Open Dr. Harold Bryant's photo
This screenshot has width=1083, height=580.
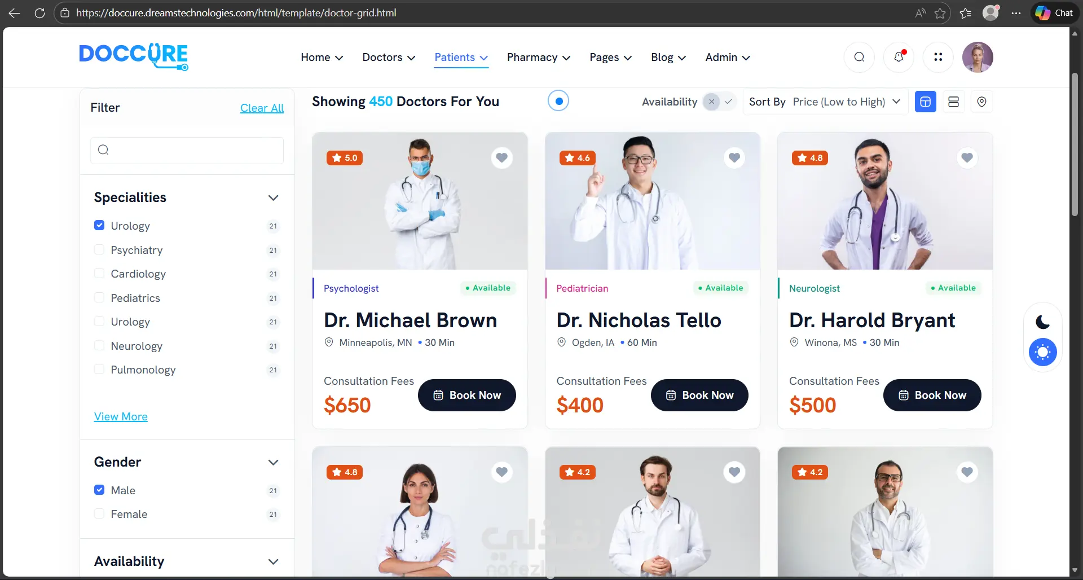[885, 201]
